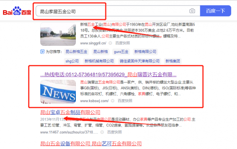
Task: Select the 锦佳紧固件天津有限公司 suggestion
Action: (x=139, y=61)
